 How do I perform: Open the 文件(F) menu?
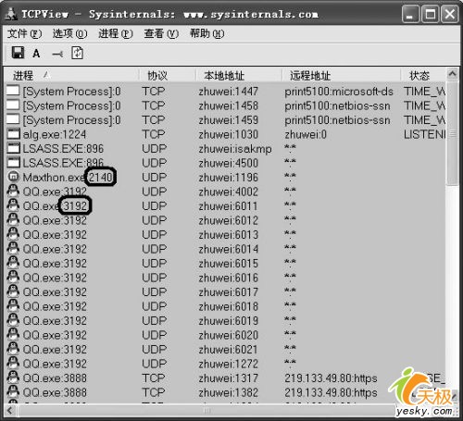pyautogui.click(x=24, y=33)
